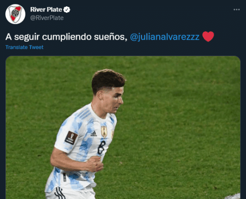The height and width of the screenshot is (199, 246).
Task: Open the tweet photo of the player
Action: point(123,127)
